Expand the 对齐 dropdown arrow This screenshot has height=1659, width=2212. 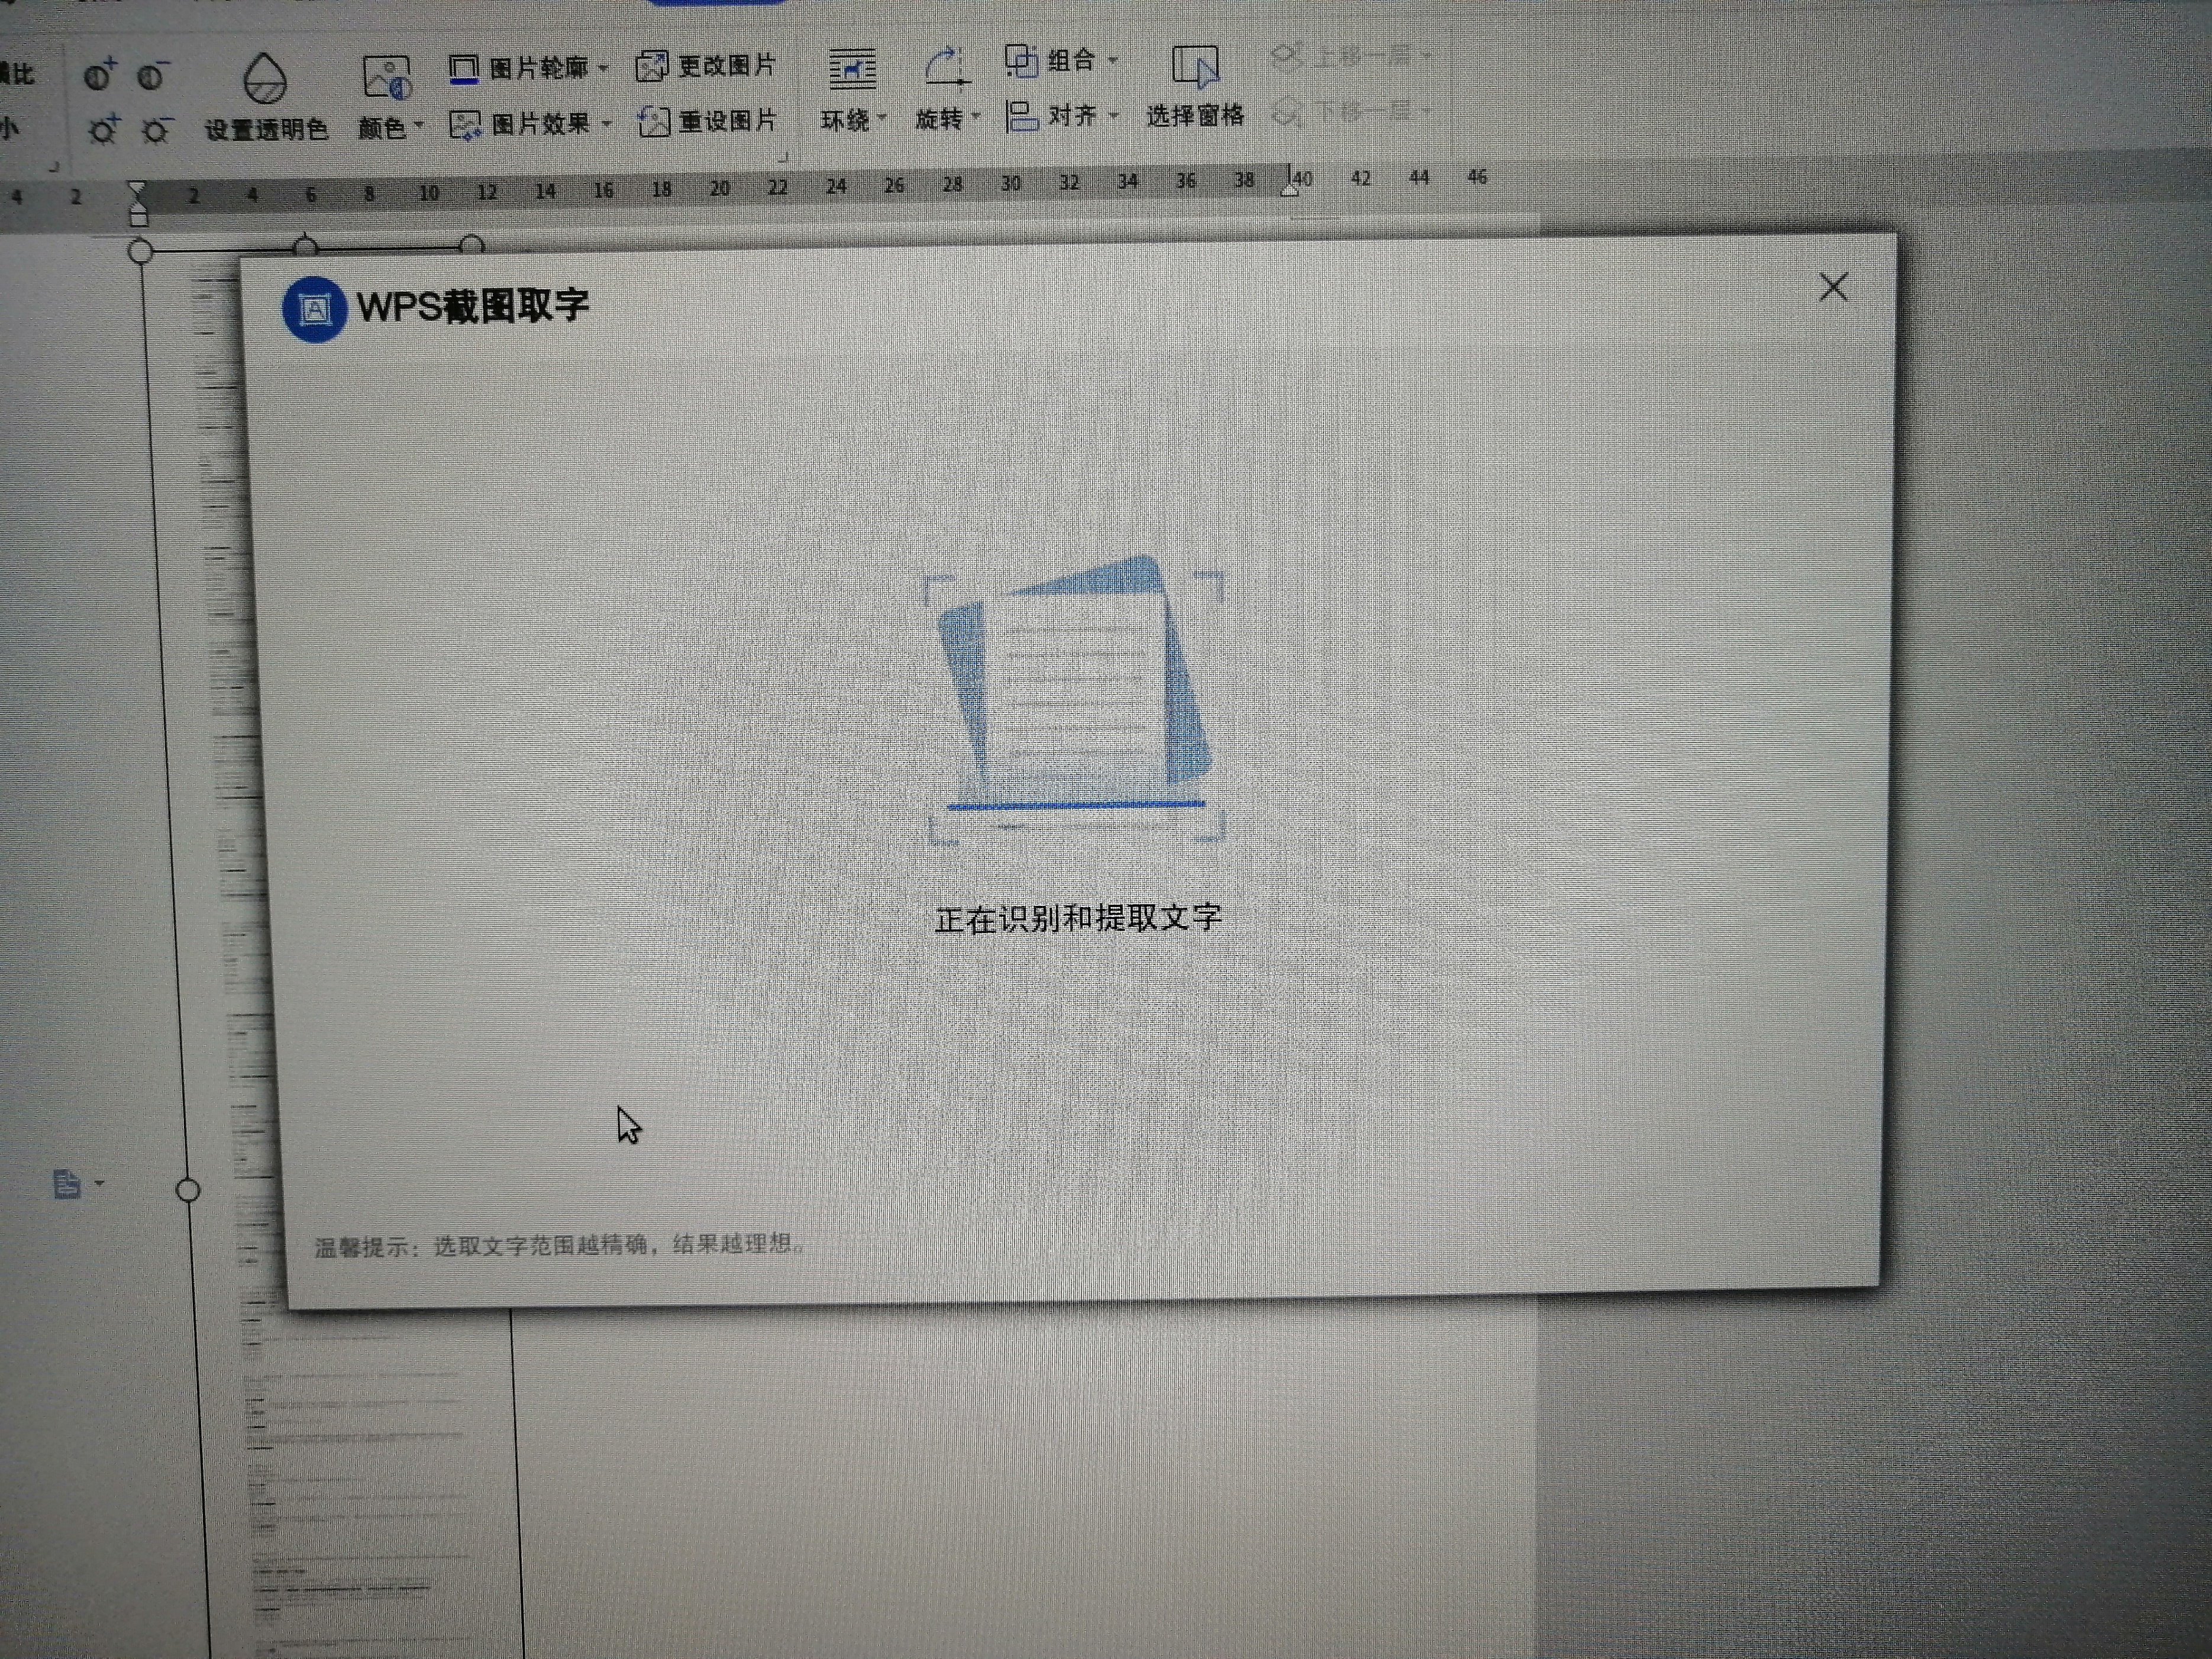click(x=1113, y=115)
